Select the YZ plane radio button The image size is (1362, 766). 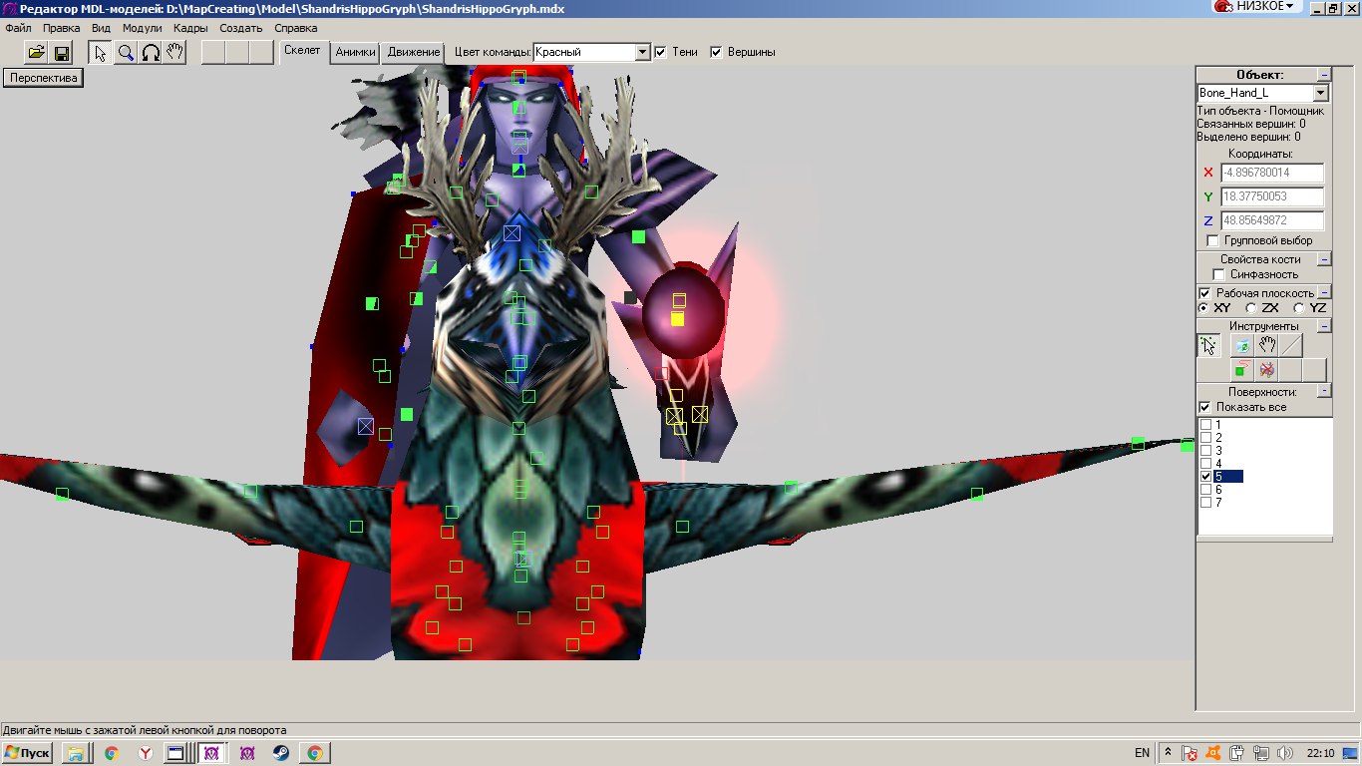(x=1299, y=308)
